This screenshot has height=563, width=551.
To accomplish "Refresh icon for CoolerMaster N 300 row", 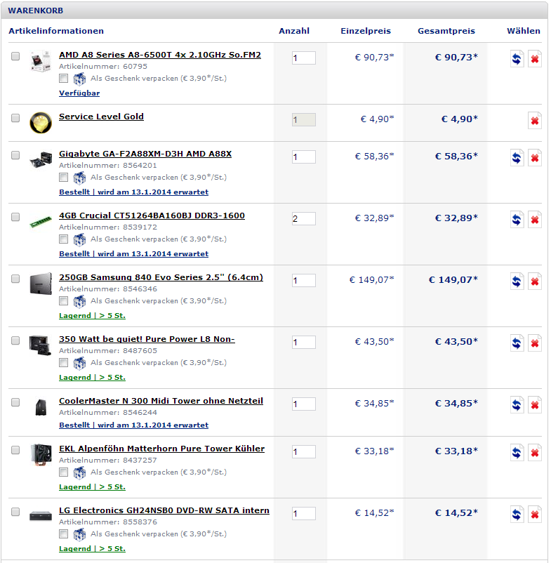I will pyautogui.click(x=517, y=404).
